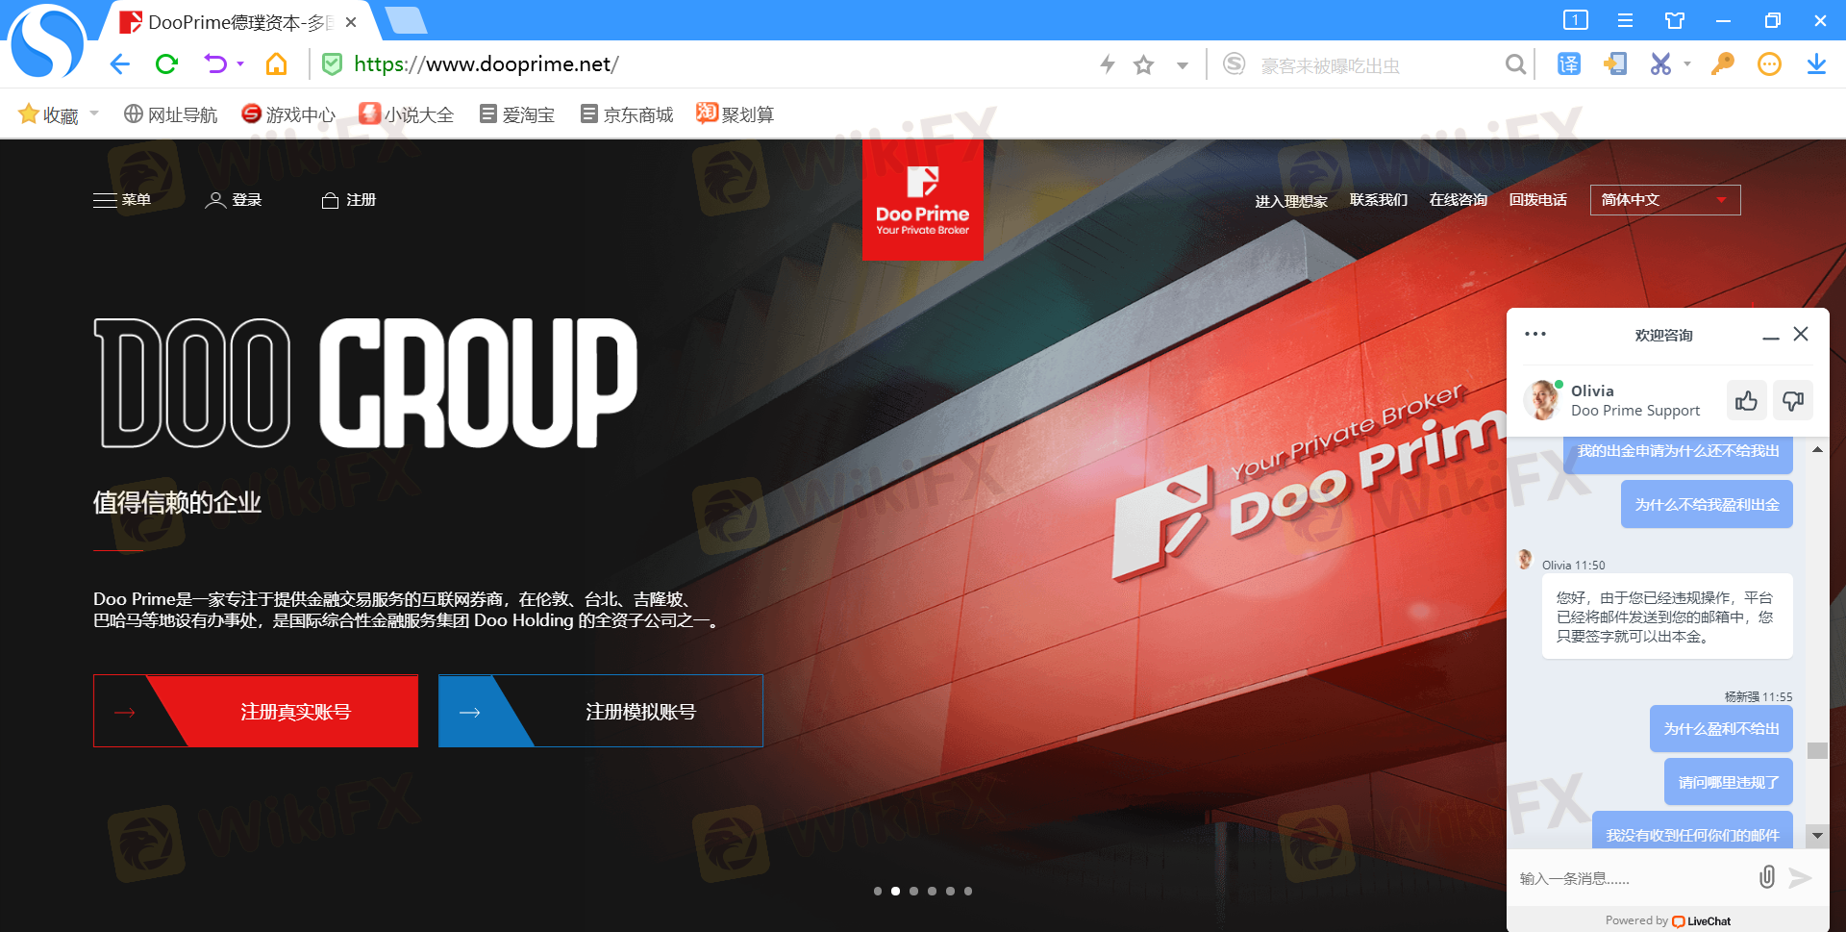
Task: Expand the screenshot tool dropdown arrow
Action: tap(1687, 64)
